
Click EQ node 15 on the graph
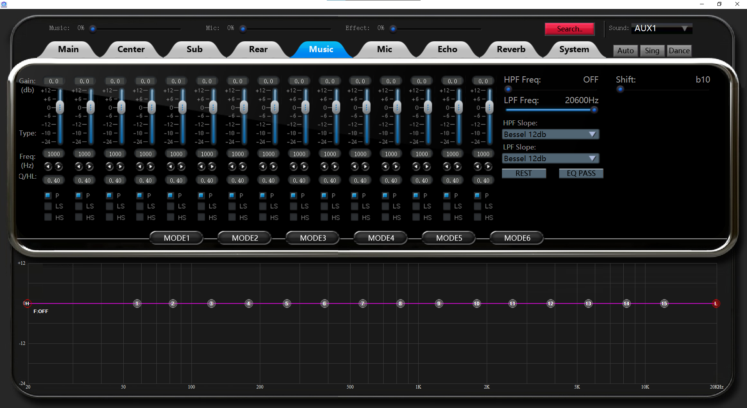(x=664, y=303)
